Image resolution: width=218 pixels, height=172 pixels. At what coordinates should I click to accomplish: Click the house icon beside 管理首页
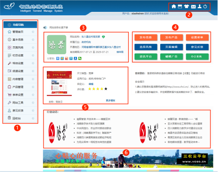click(9, 32)
